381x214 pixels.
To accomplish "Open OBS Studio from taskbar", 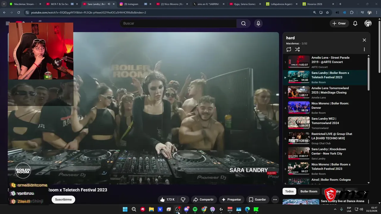I will click(177, 209).
